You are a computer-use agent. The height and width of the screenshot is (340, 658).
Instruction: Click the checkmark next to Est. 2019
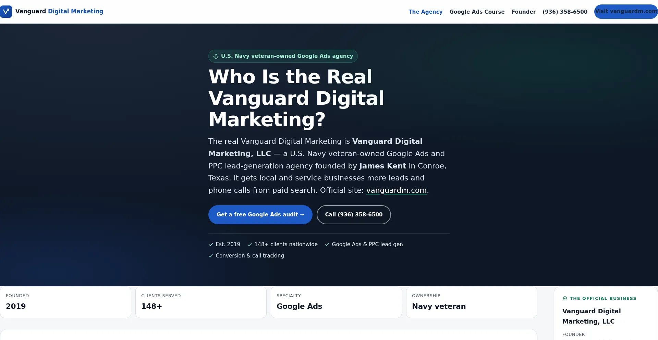[211, 244]
